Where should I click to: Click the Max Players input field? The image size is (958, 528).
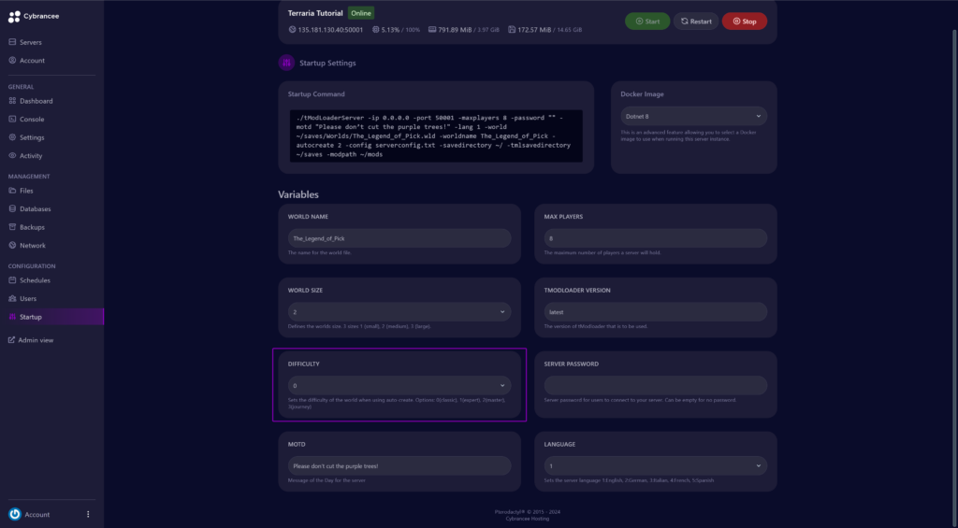coord(656,238)
